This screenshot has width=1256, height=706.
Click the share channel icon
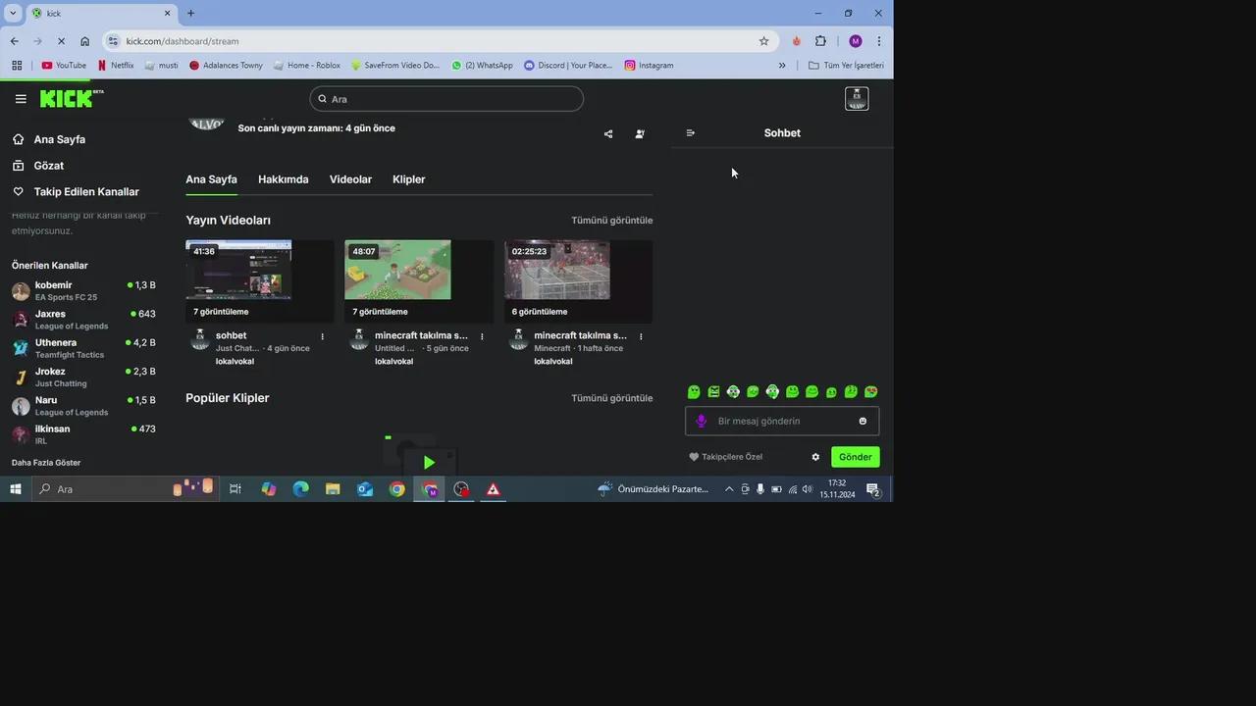[608, 134]
